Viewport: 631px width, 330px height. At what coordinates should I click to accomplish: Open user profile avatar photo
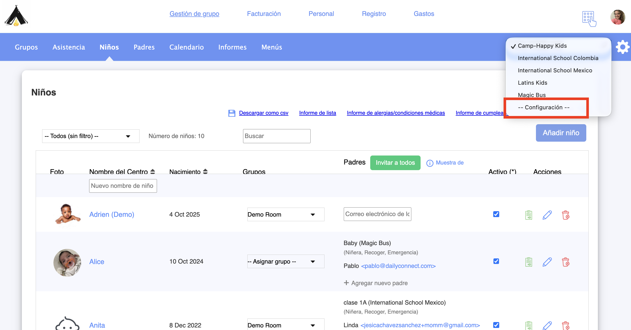click(x=618, y=17)
